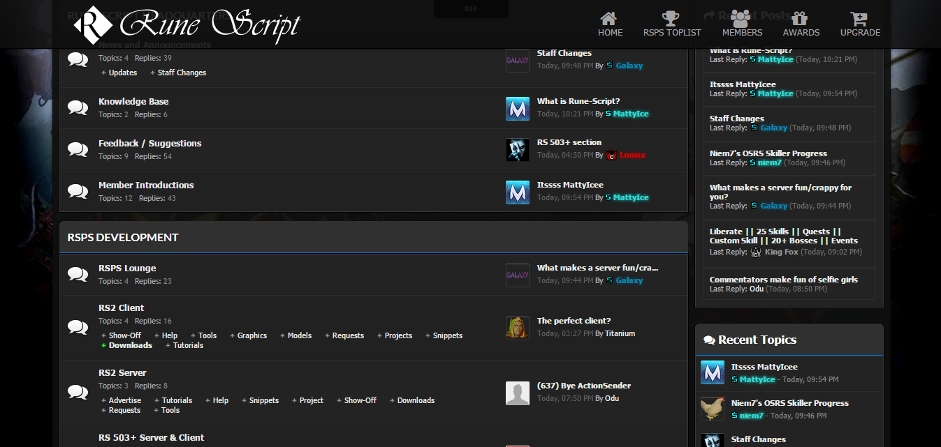Image resolution: width=941 pixels, height=447 pixels.
Task: Open the UPGRADE page
Action: tap(860, 24)
